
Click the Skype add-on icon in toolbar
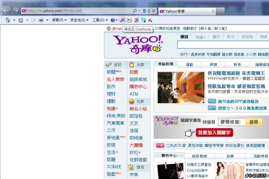point(143,20)
